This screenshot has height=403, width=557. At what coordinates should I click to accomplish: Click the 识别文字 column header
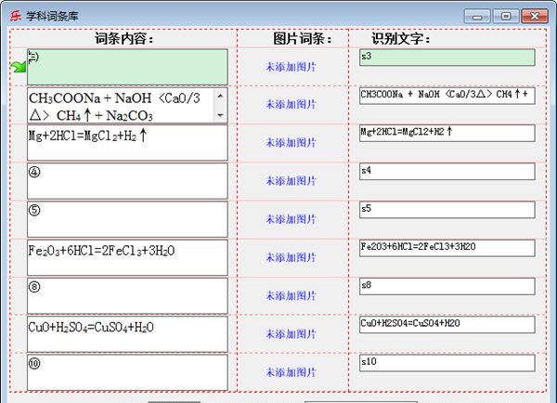pyautogui.click(x=401, y=38)
